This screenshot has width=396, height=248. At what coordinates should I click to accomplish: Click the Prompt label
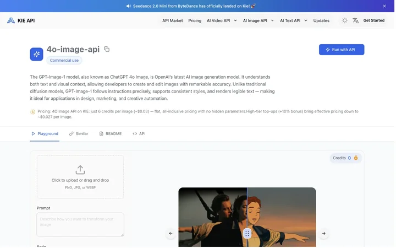pos(43,208)
